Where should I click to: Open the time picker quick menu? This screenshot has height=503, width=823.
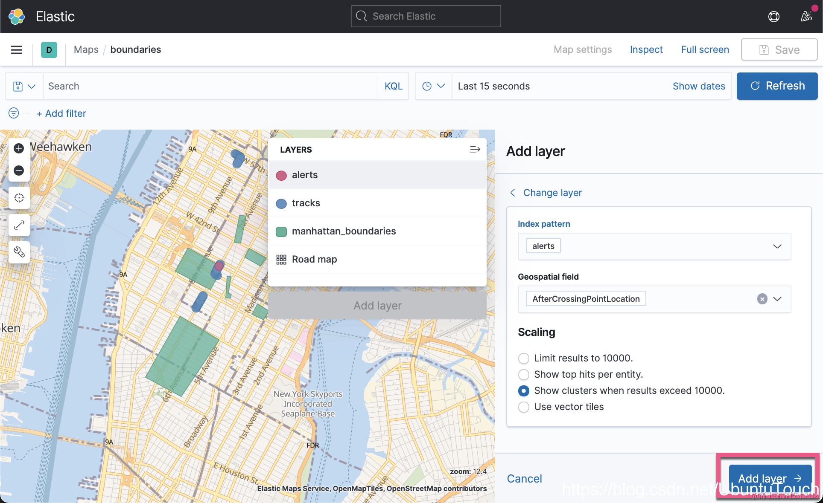click(433, 86)
